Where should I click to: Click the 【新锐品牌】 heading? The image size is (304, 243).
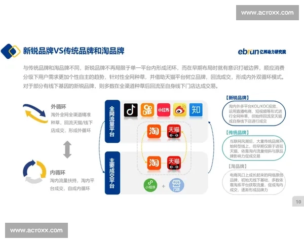click(x=237, y=98)
